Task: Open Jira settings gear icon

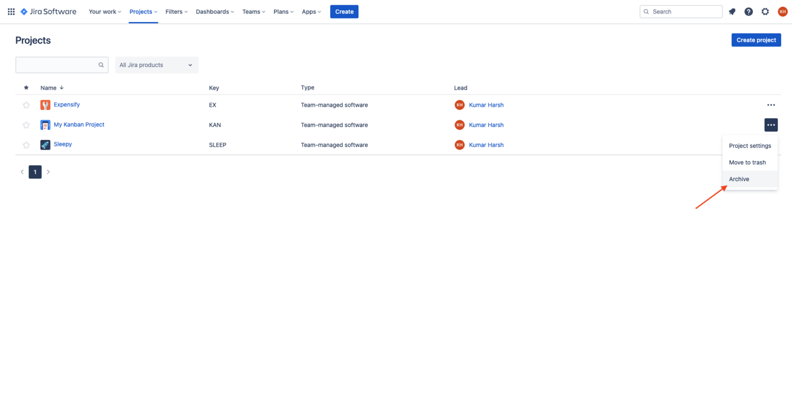Action: (765, 11)
